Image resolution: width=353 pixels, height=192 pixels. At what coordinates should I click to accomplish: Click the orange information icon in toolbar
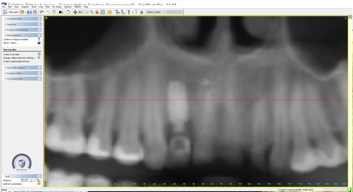click(109, 12)
